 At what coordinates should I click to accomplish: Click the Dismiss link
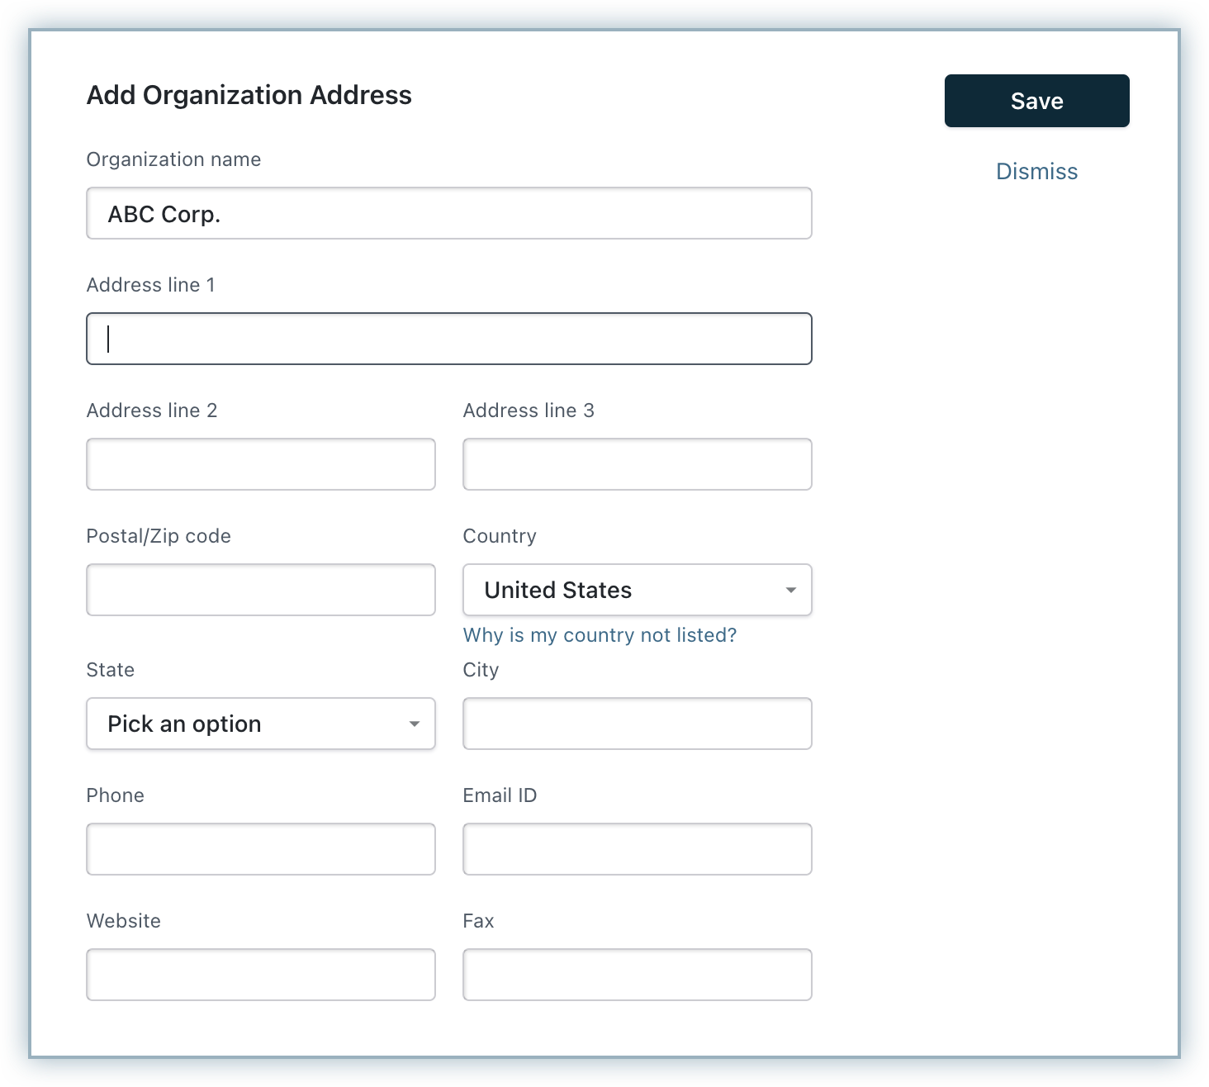(1036, 172)
